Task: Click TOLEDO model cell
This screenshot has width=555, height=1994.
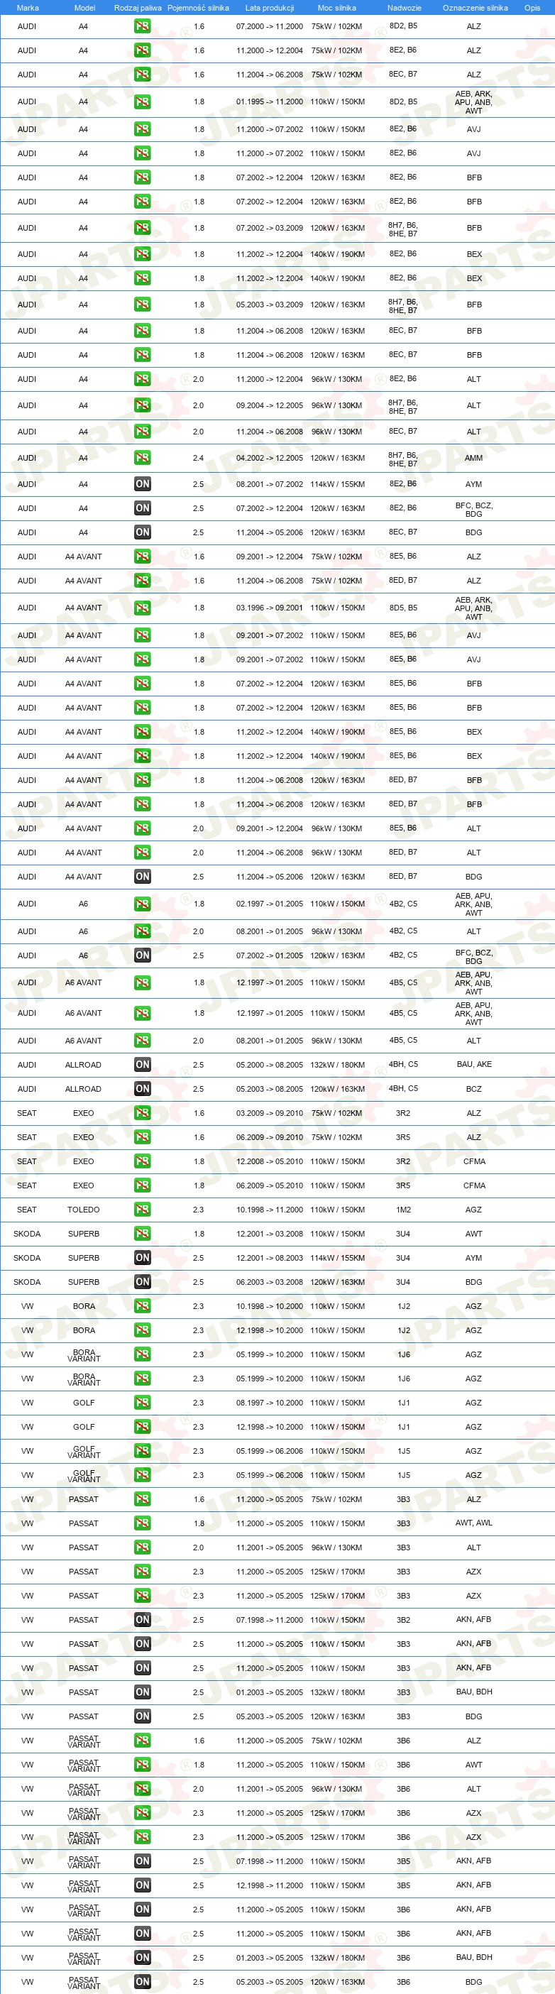Action: pos(84,1209)
